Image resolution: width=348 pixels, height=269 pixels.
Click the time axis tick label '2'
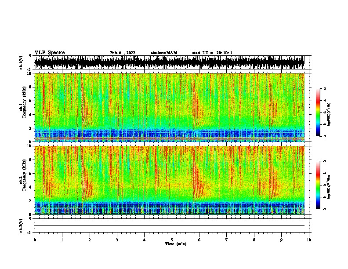[x=90, y=240]
